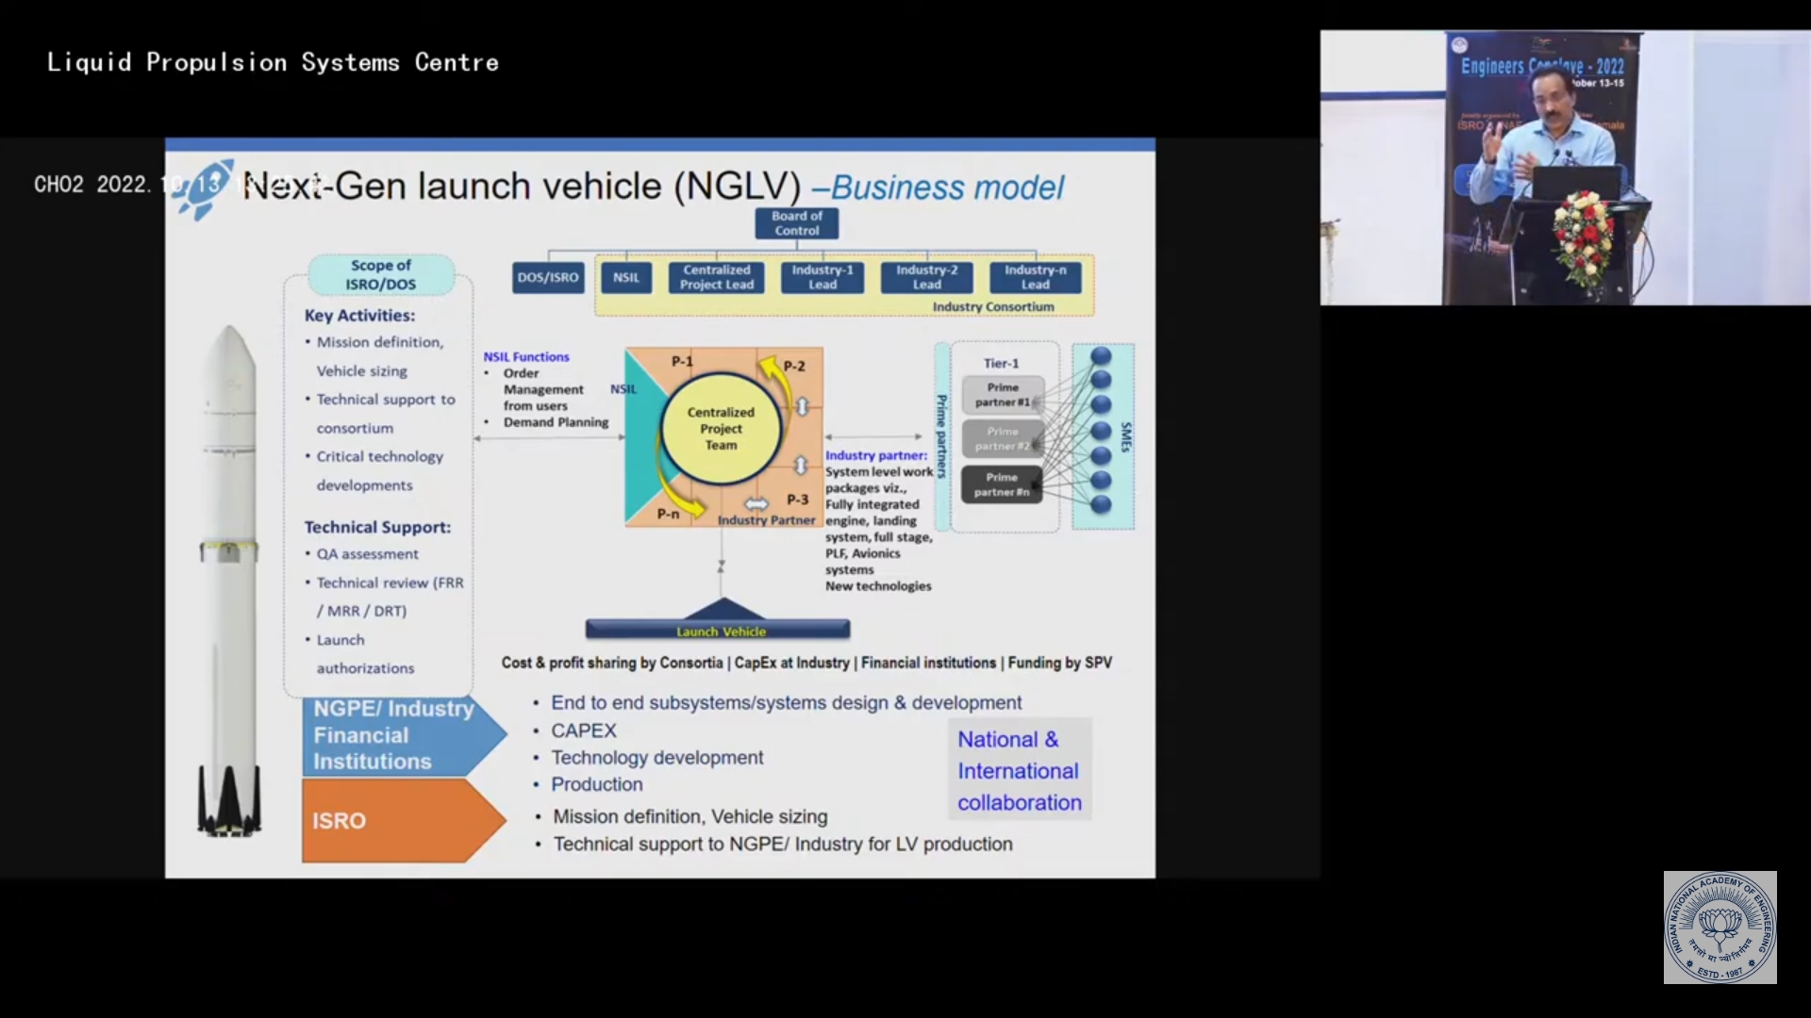Click the Launch Vehicle bar

click(x=719, y=630)
